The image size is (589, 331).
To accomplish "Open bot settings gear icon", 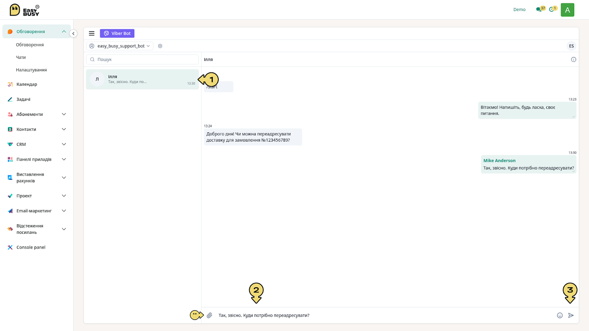I will [x=160, y=46].
